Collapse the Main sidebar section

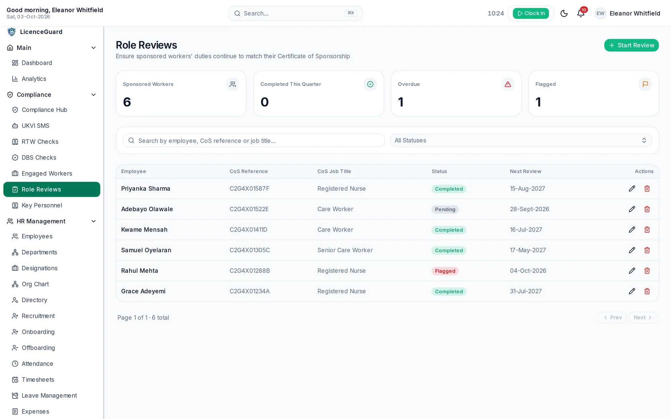tap(52, 48)
